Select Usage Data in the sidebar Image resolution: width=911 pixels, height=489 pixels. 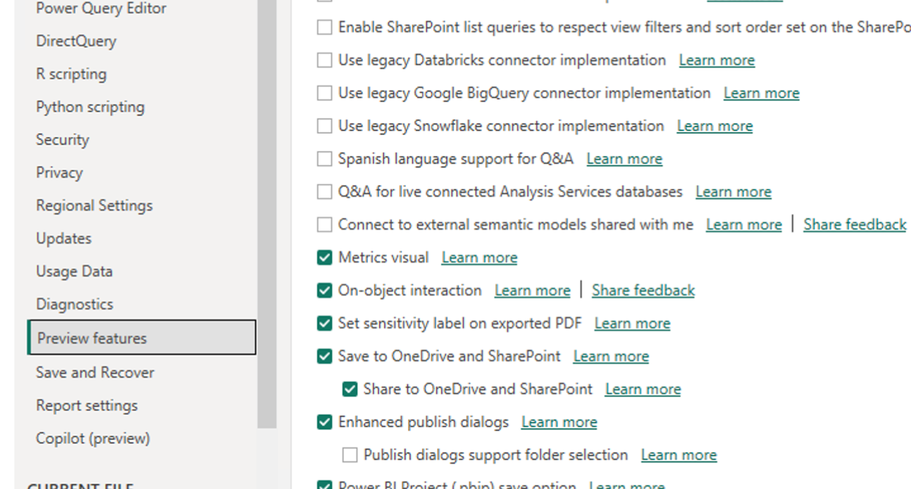pyautogui.click(x=75, y=271)
